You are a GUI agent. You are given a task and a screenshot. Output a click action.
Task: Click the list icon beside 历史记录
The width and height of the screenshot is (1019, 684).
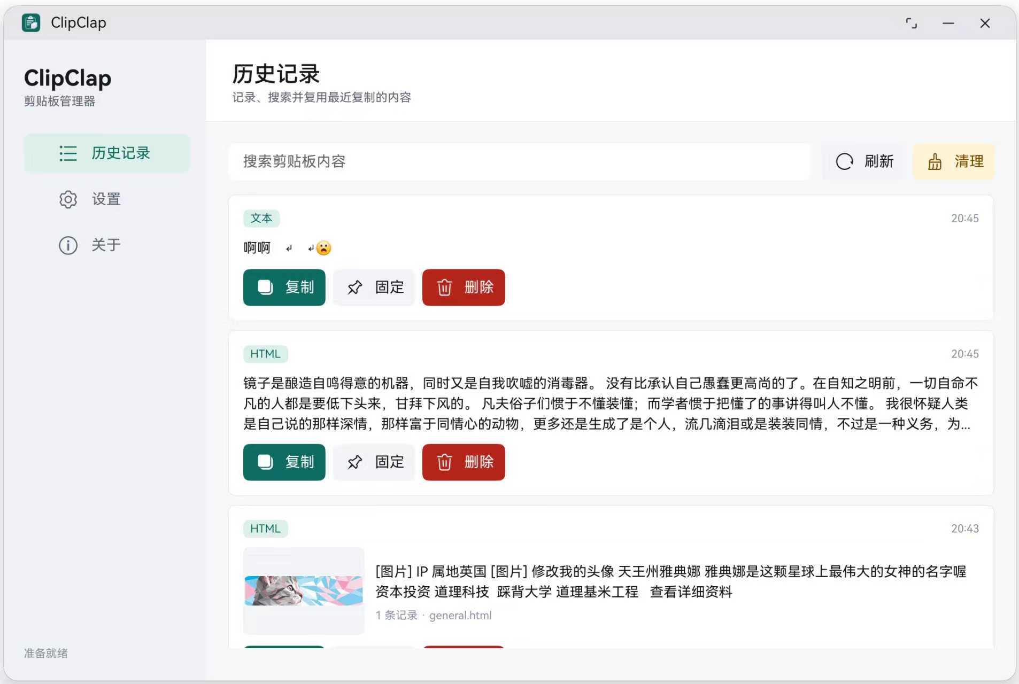coord(68,153)
